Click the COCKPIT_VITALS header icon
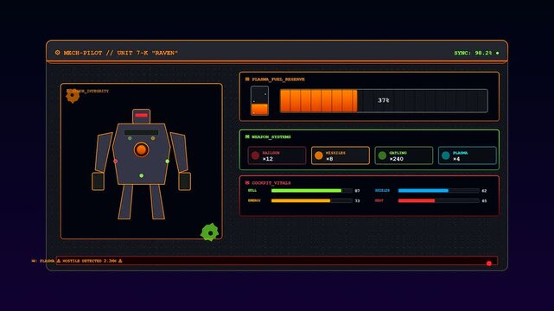The width and height of the screenshot is (554, 311). pyautogui.click(x=247, y=183)
